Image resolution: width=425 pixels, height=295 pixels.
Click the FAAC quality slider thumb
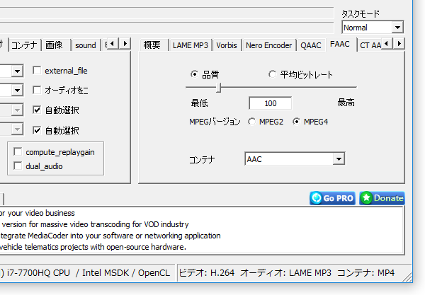coord(218,88)
